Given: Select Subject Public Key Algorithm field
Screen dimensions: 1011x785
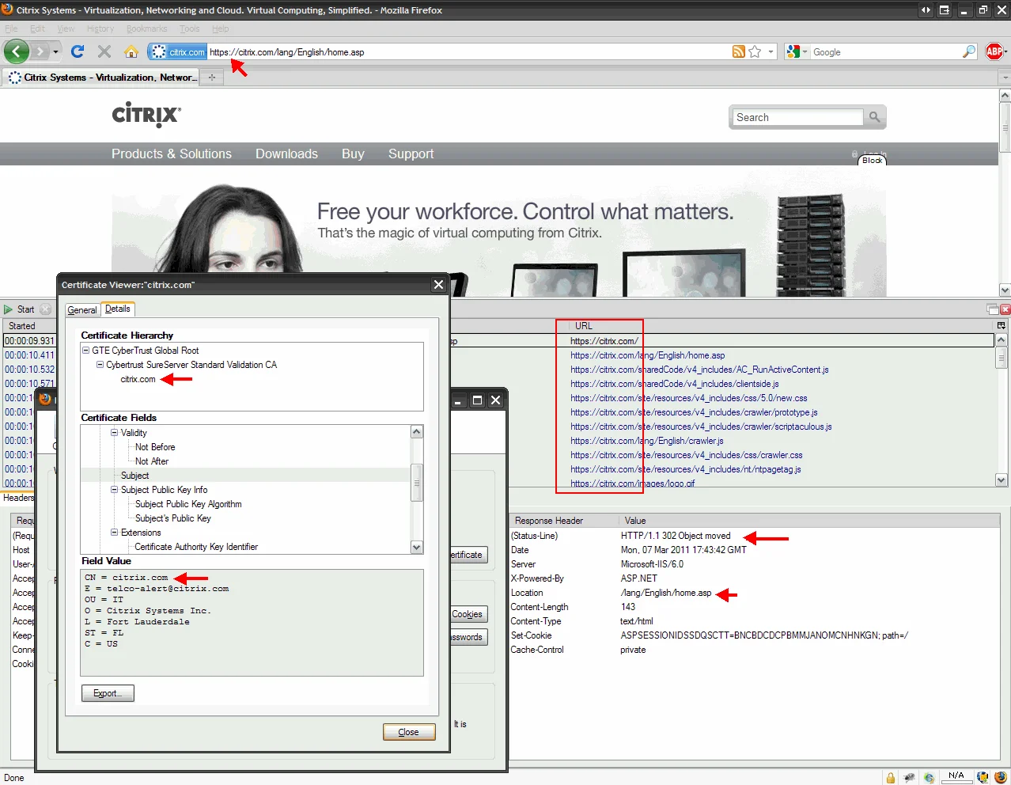Looking at the screenshot, I should (x=188, y=504).
